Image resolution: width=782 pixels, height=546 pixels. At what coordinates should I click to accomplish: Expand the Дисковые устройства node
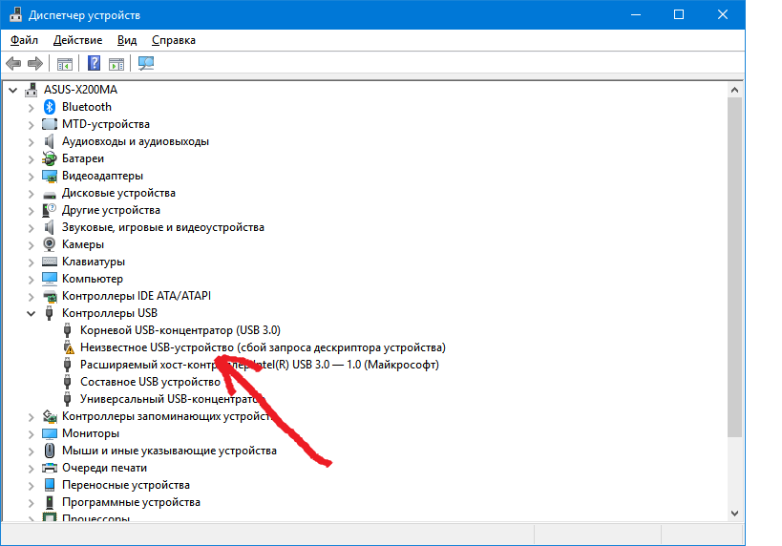tap(31, 193)
